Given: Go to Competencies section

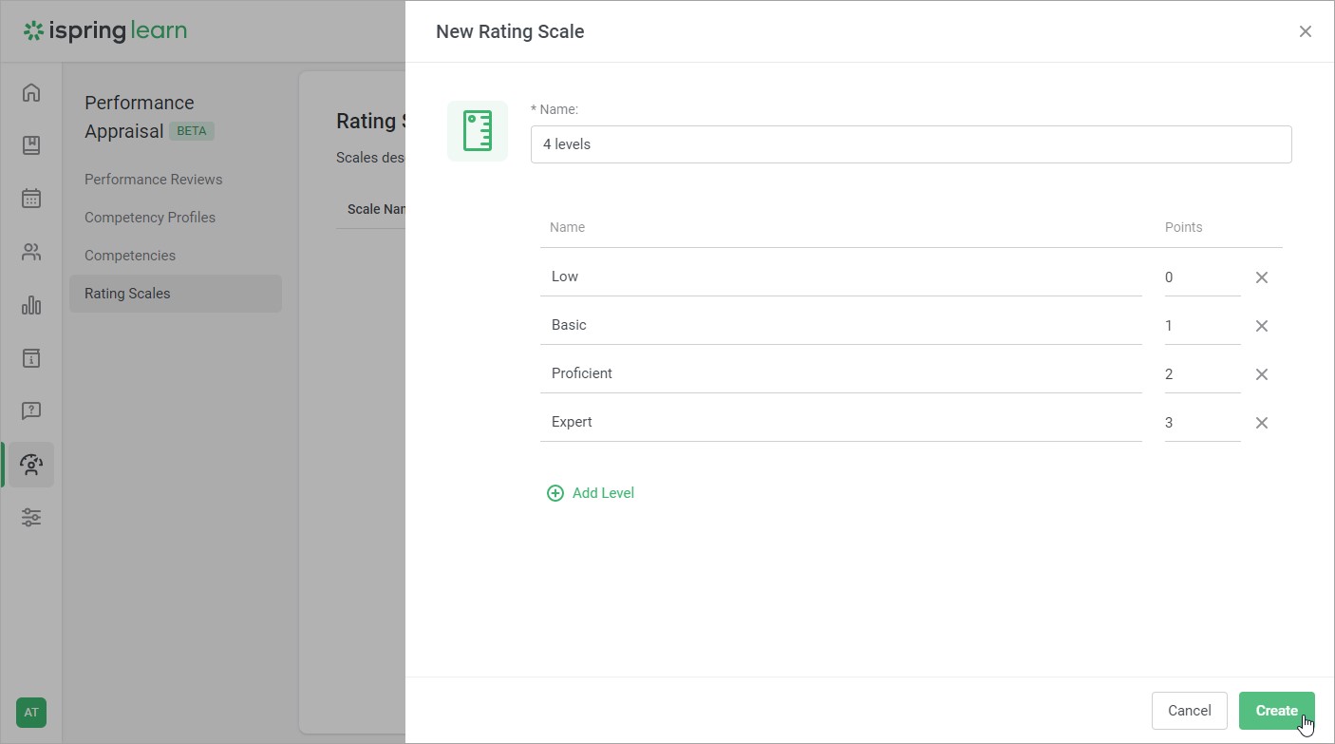Looking at the screenshot, I should click(x=130, y=256).
